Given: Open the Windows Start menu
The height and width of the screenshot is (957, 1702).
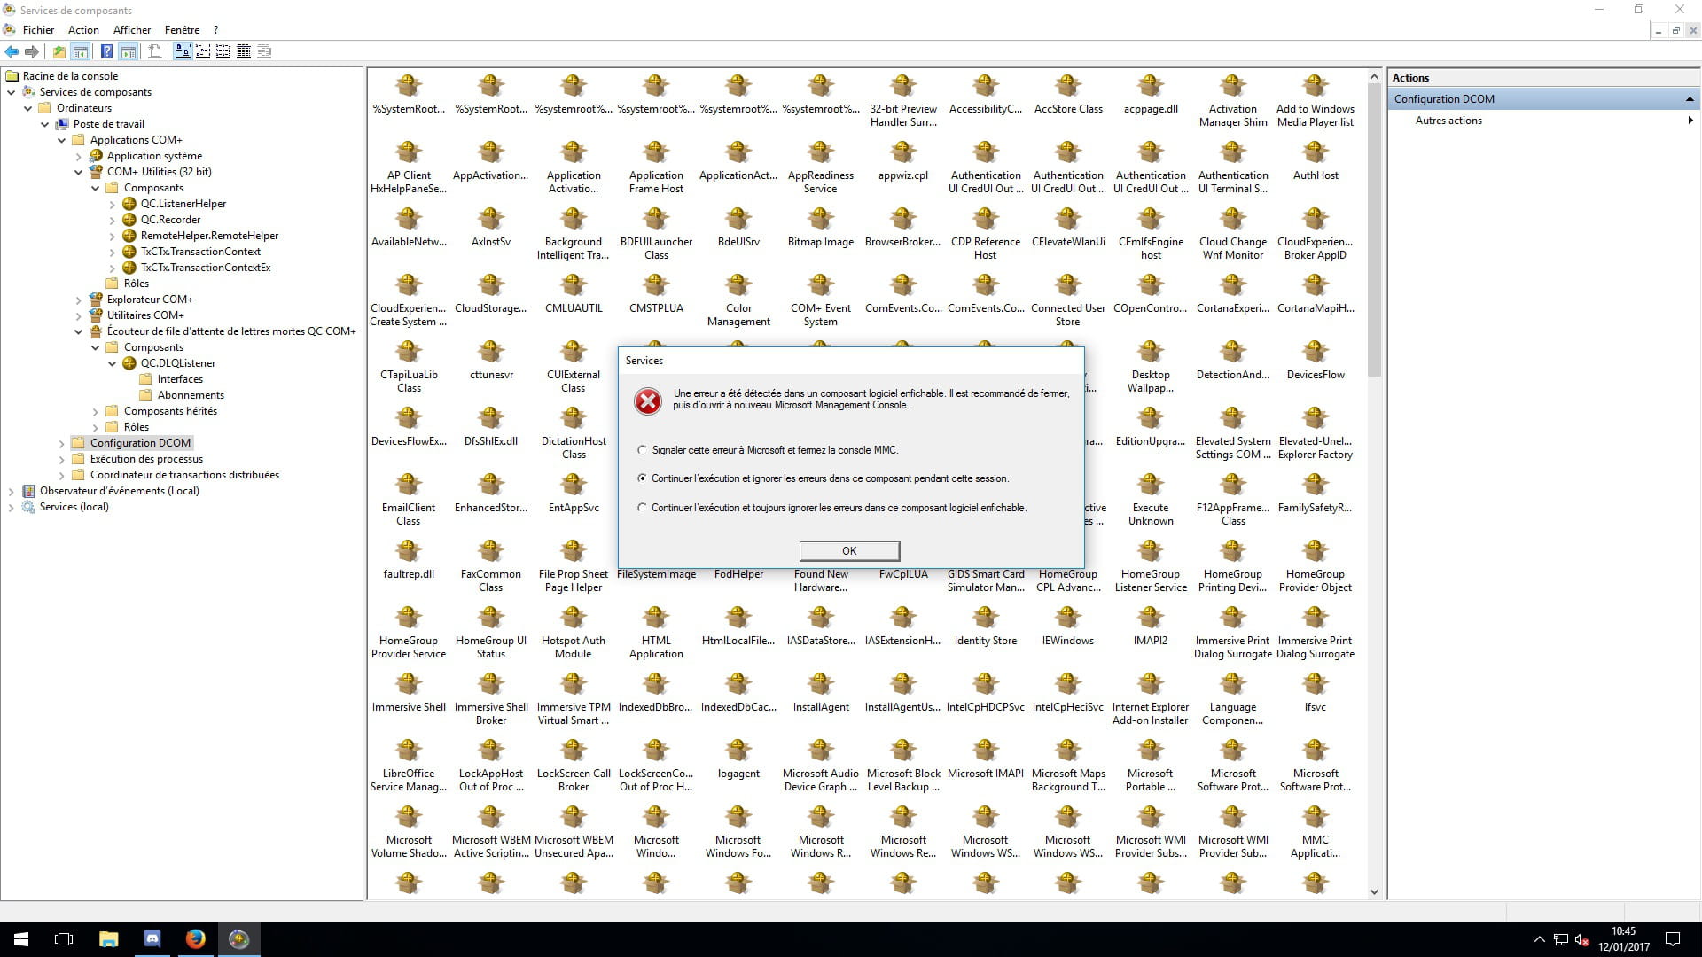Looking at the screenshot, I should coord(21,939).
